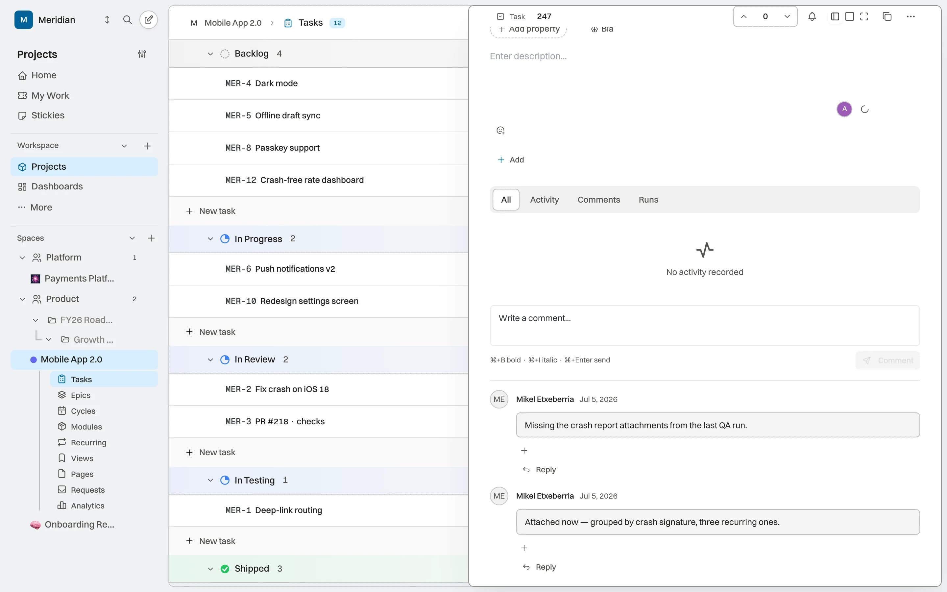Collapse the In Testing group

coord(210,480)
